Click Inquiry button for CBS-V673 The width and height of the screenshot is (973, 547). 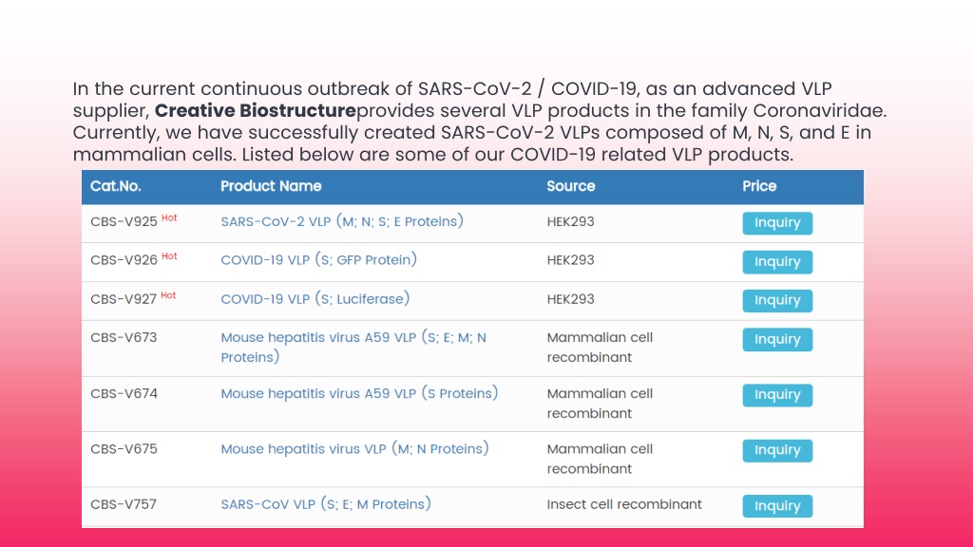pos(777,339)
